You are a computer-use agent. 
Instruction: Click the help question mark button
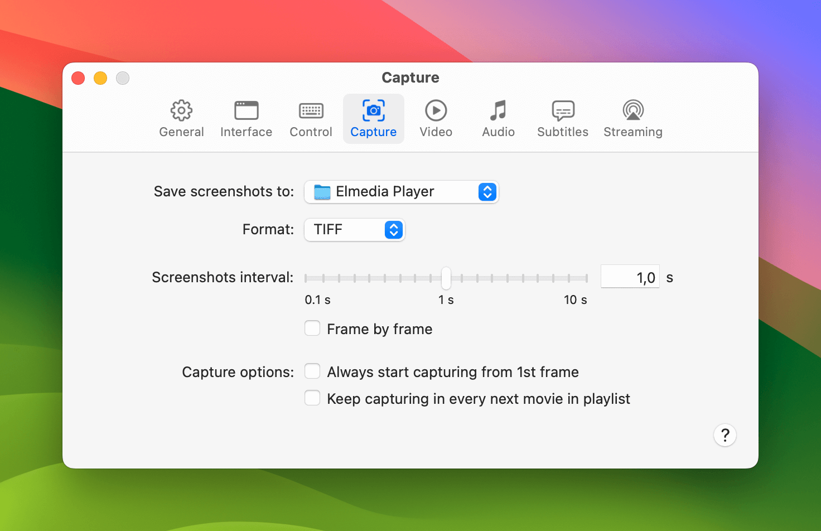pos(725,435)
